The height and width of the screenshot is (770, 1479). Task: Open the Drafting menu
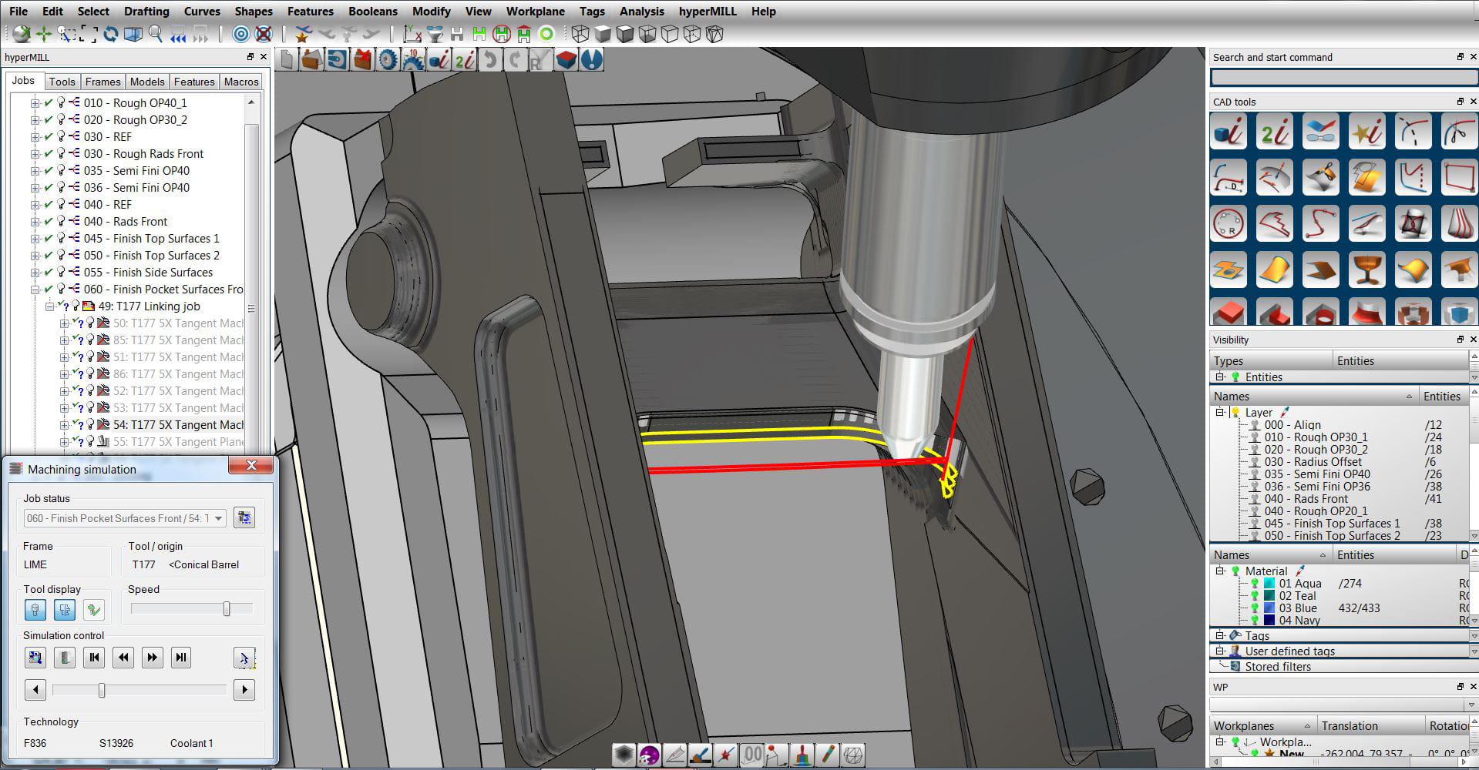pos(146,12)
